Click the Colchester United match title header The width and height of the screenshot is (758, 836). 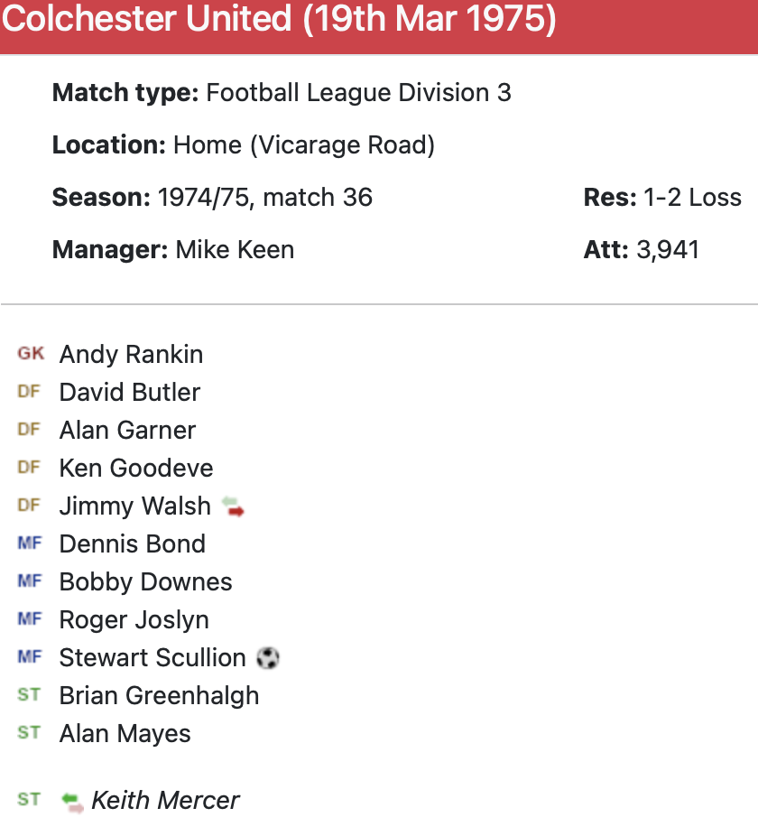[x=278, y=20]
